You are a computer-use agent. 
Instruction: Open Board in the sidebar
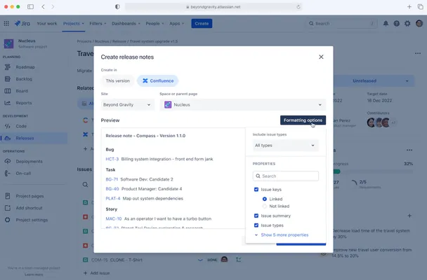pos(22,91)
